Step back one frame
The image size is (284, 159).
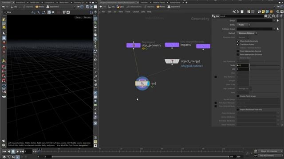pyautogui.click(x=9, y=151)
